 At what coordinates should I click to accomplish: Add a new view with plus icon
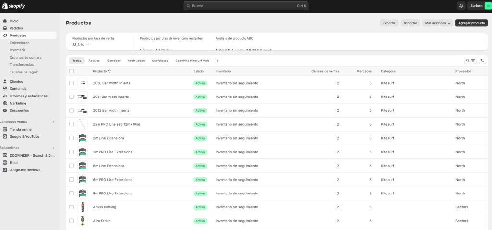coord(217,61)
